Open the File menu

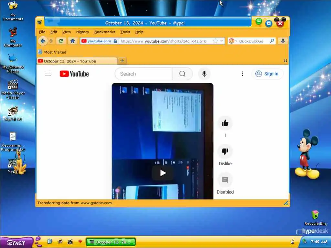(x=42, y=32)
